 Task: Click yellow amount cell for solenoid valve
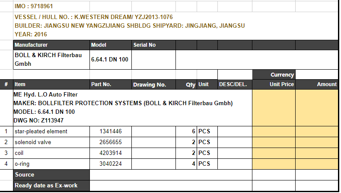tap(317, 142)
